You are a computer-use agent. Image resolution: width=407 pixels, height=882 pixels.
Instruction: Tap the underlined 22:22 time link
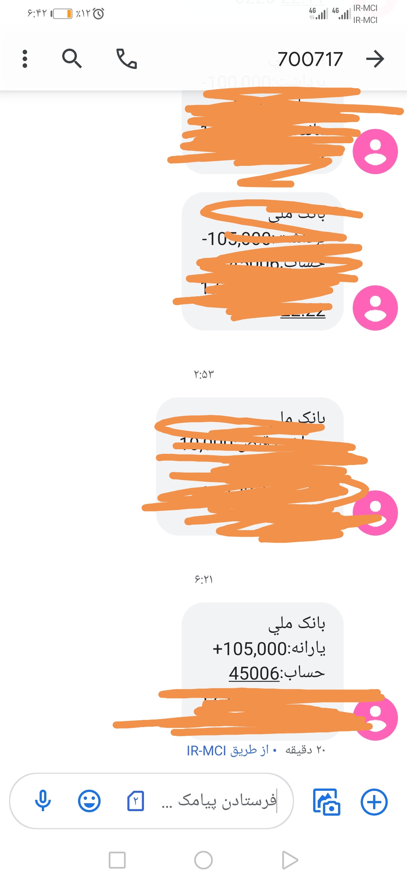pos(303,313)
